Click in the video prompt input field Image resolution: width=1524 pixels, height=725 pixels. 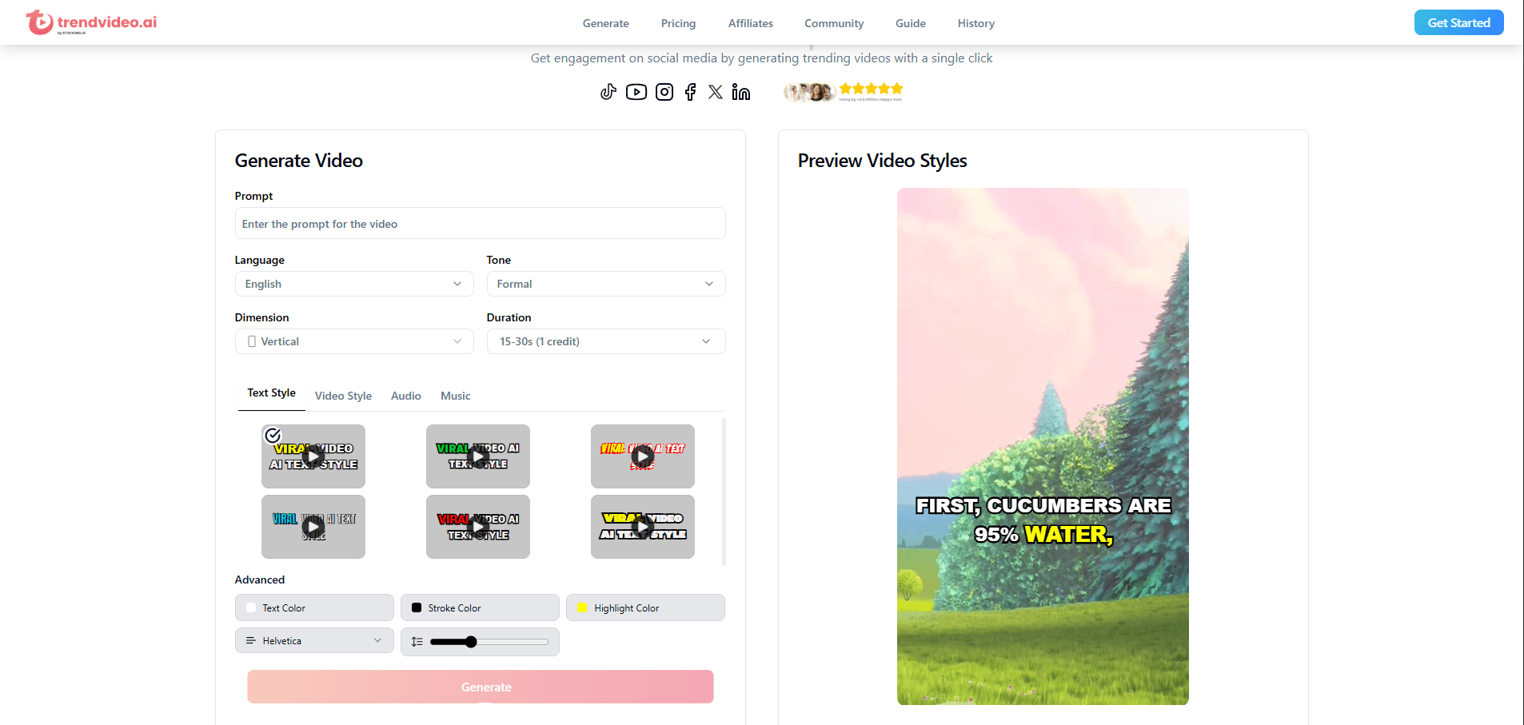(480, 224)
